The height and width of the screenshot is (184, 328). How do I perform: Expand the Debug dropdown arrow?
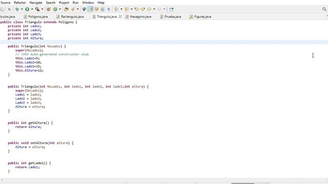pyautogui.click(x=22, y=9)
